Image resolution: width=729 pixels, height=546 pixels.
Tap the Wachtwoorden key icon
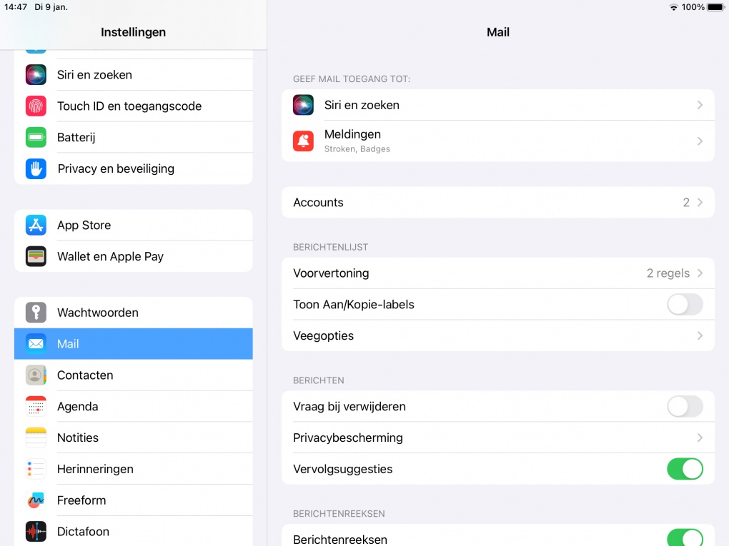[36, 313]
